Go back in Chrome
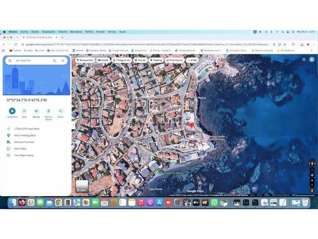The image size is (318, 239). pos(3,44)
